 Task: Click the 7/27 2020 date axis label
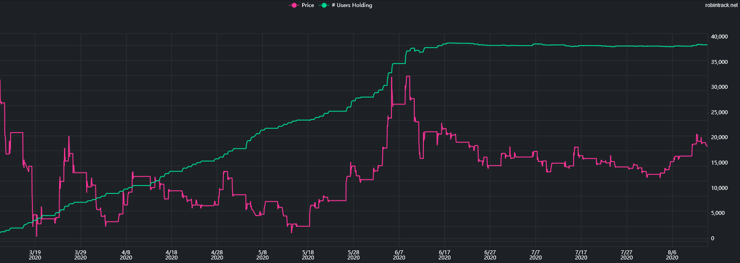pyautogui.click(x=627, y=255)
